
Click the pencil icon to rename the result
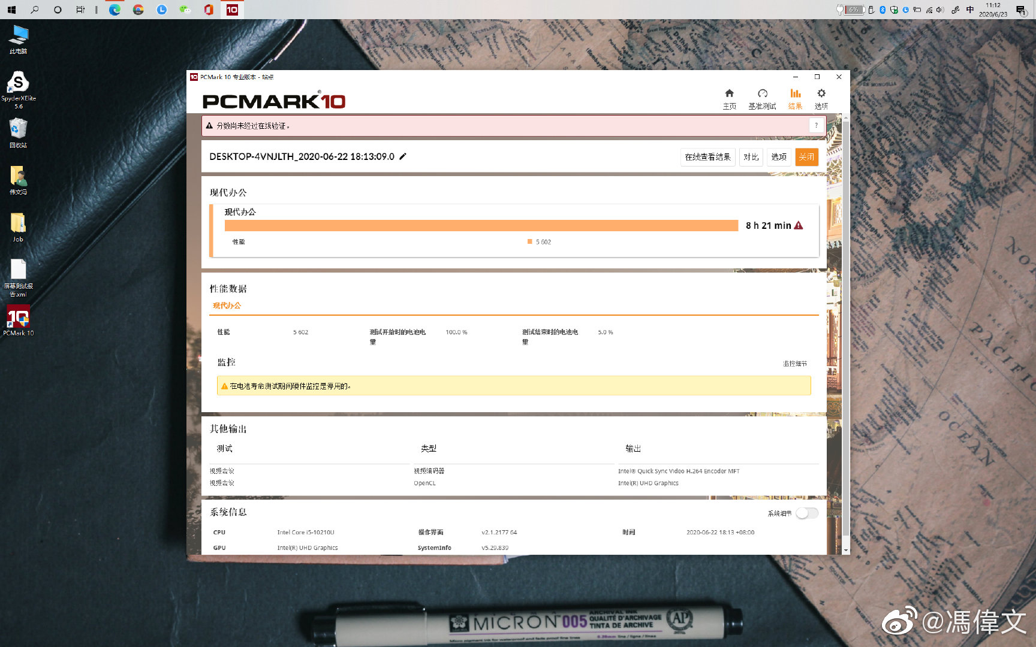pyautogui.click(x=403, y=156)
